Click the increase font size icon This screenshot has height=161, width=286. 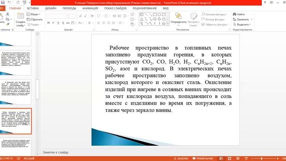(80, 16)
